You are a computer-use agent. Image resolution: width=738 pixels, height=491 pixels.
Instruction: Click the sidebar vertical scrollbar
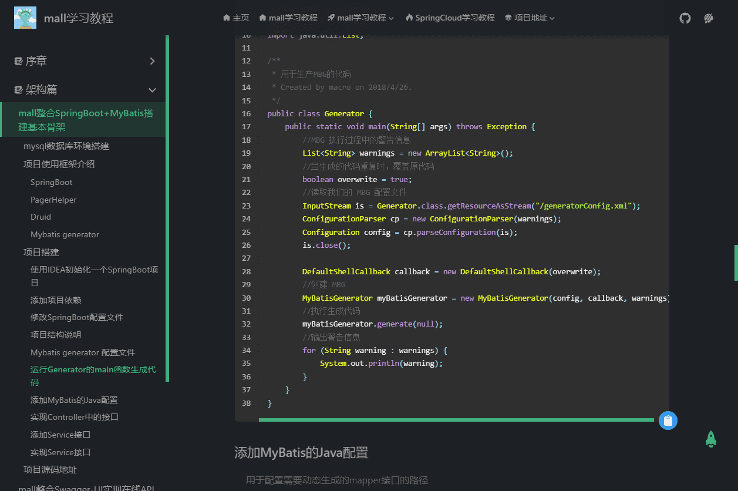coord(167,208)
